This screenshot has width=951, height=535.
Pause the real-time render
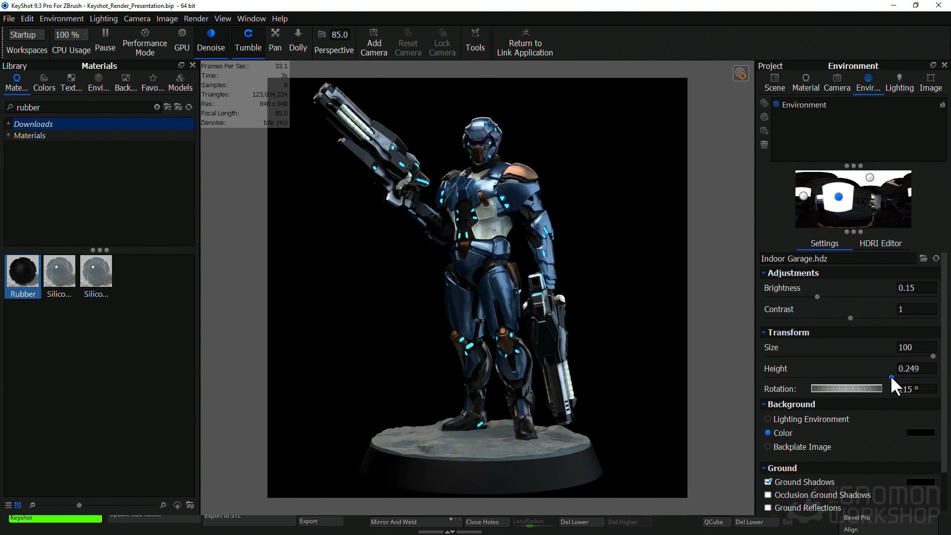[x=105, y=40]
